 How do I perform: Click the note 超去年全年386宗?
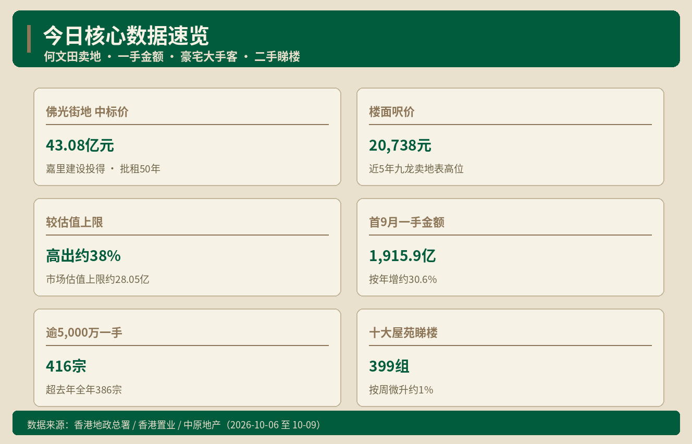coord(84,390)
